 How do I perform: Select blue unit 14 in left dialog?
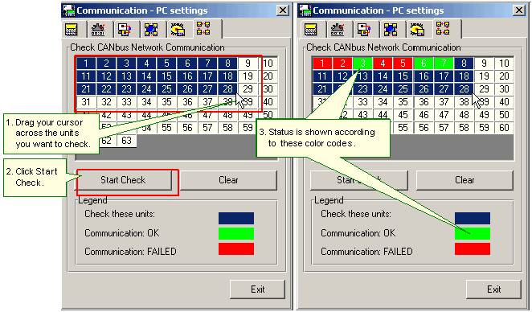[x=146, y=76]
